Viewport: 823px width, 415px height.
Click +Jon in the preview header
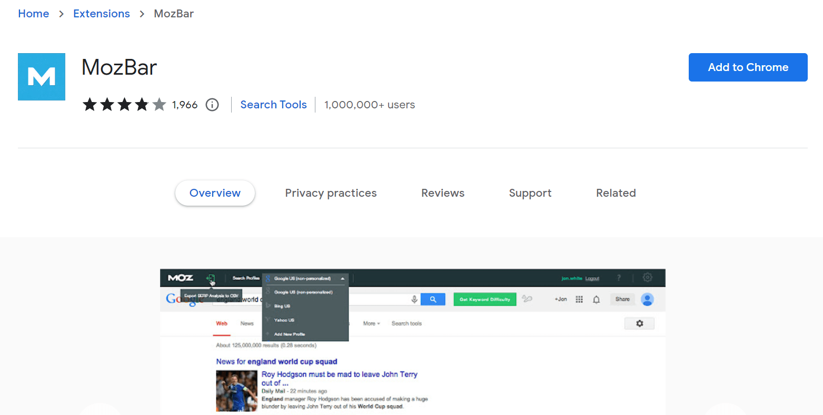pos(561,299)
